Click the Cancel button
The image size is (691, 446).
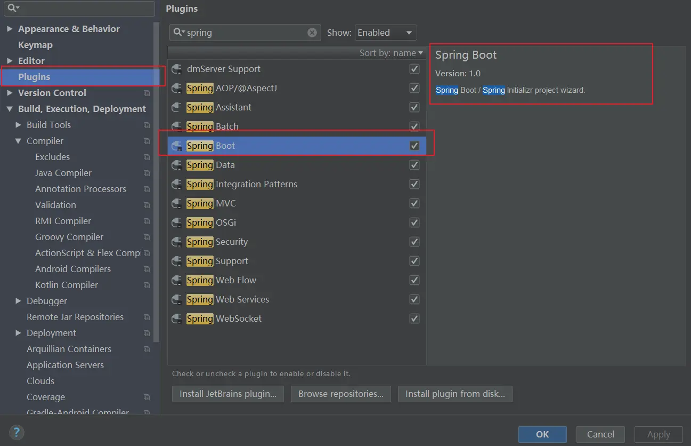tap(600, 434)
